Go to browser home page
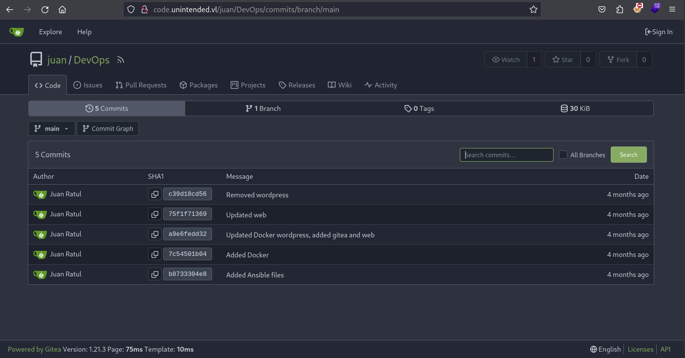This screenshot has height=358, width=685. (62, 9)
